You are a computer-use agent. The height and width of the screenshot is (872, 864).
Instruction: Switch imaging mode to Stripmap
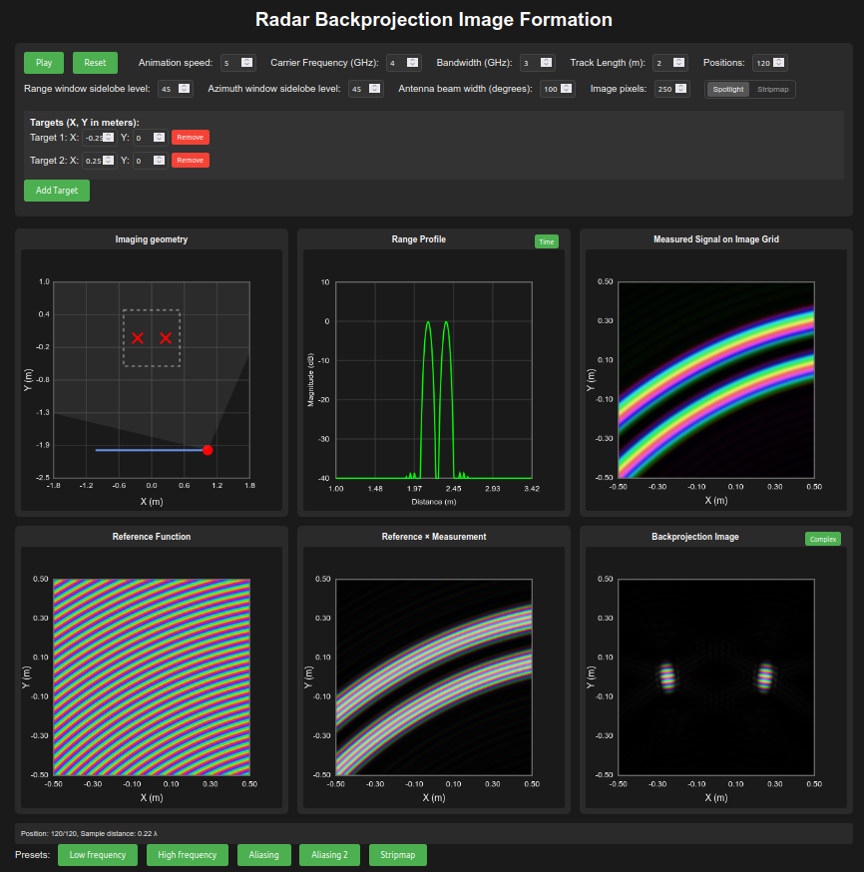pyautogui.click(x=773, y=89)
